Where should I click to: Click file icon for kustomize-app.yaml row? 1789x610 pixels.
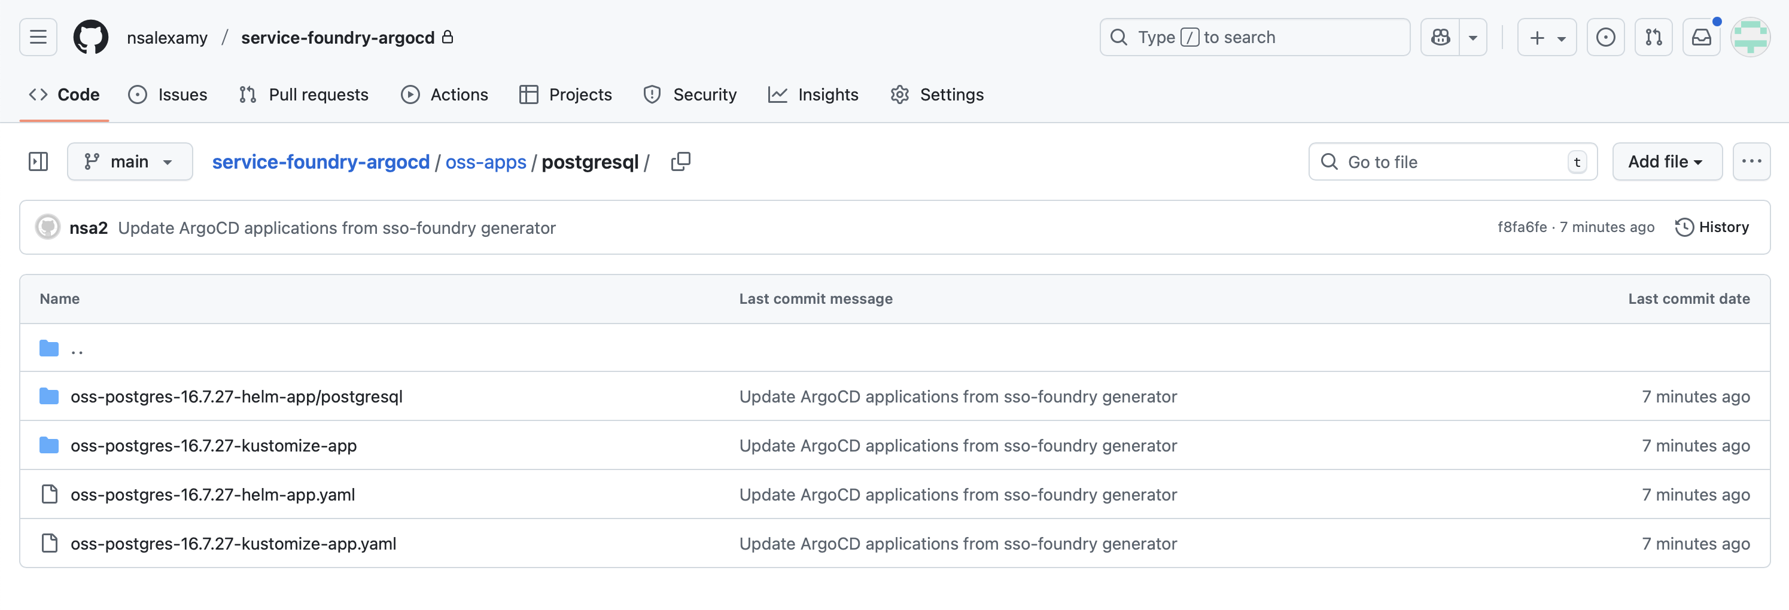coord(49,544)
